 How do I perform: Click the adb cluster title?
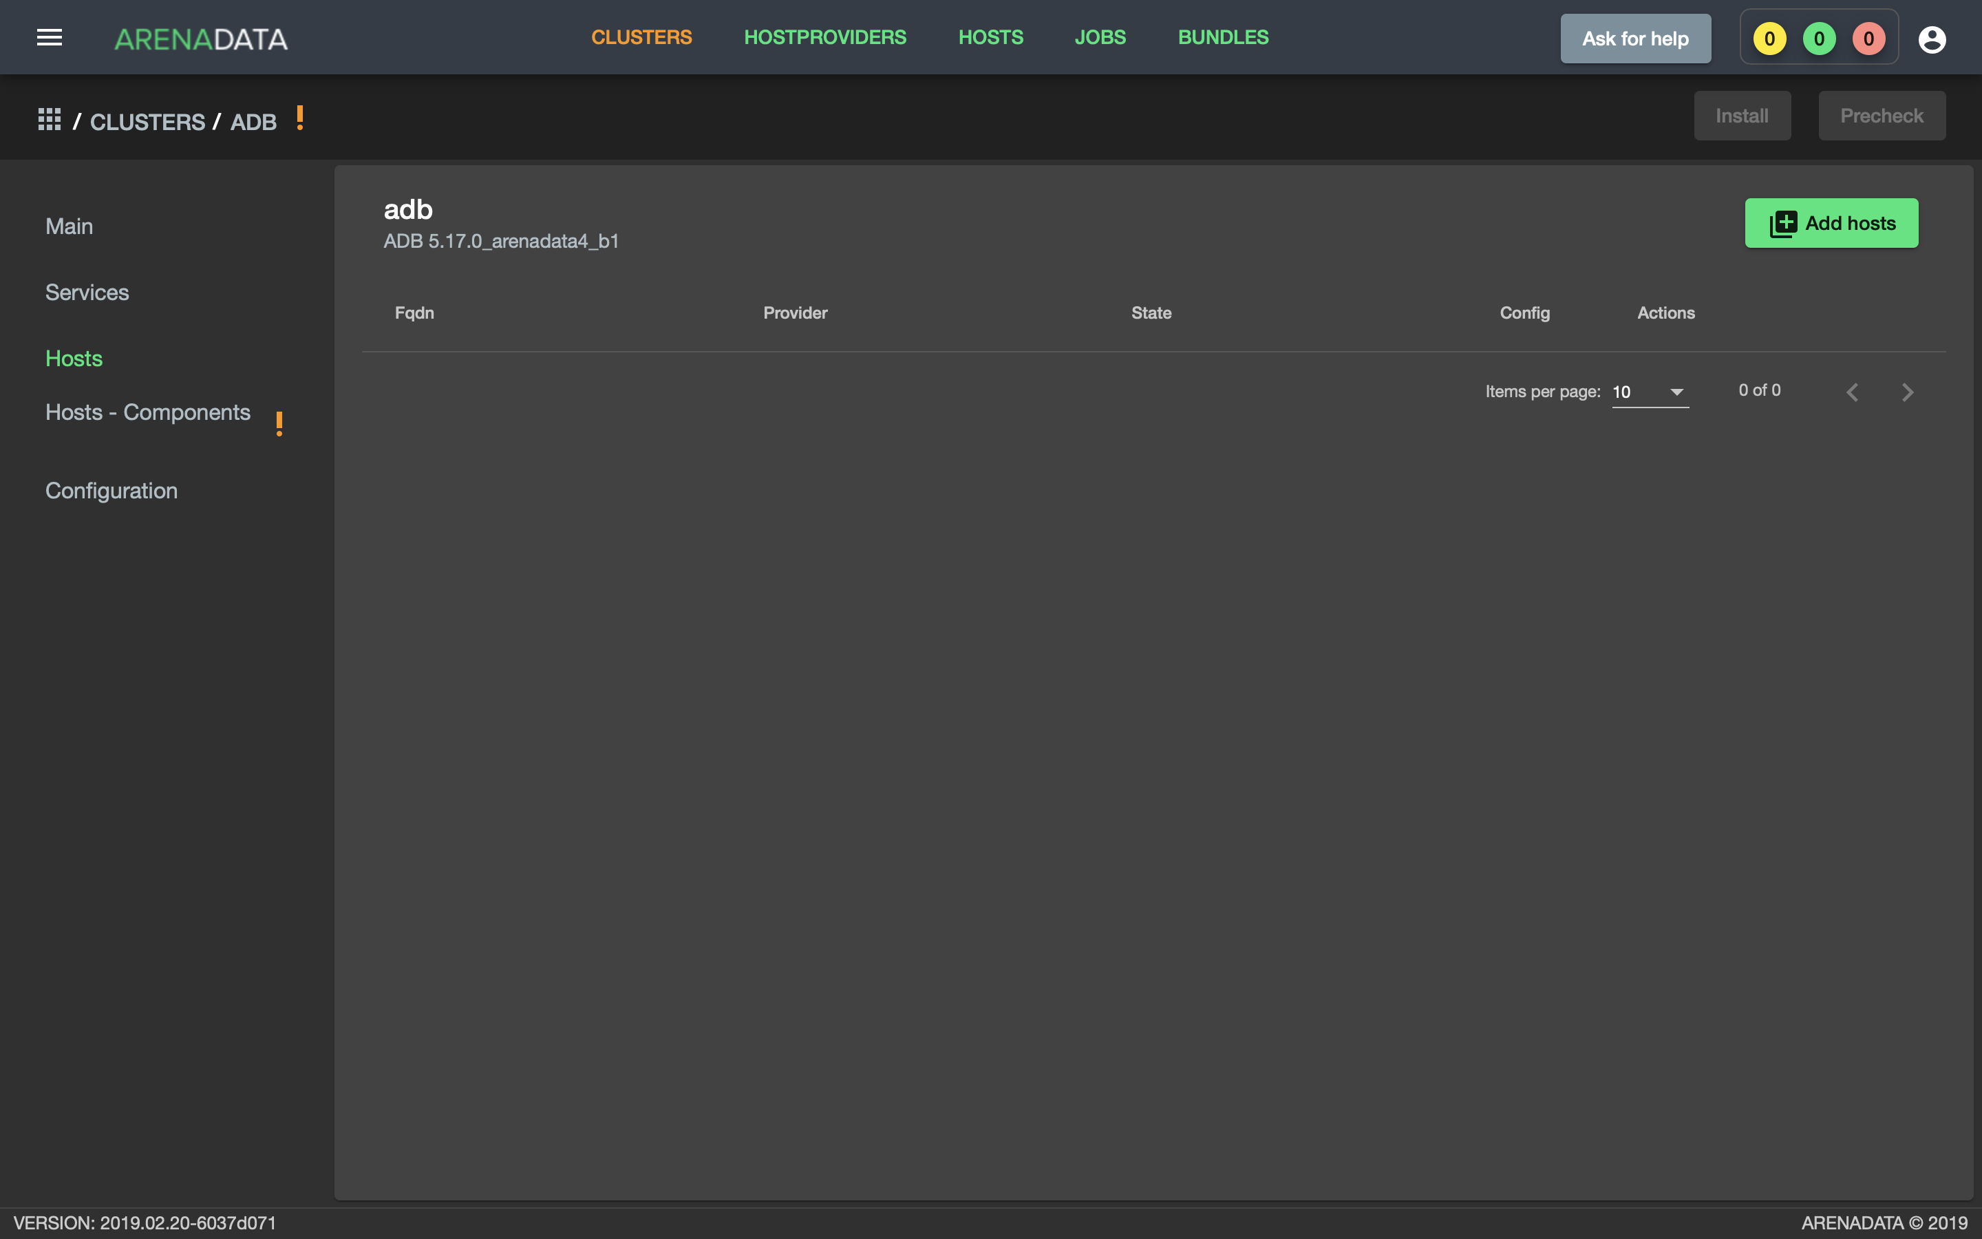[x=408, y=210]
